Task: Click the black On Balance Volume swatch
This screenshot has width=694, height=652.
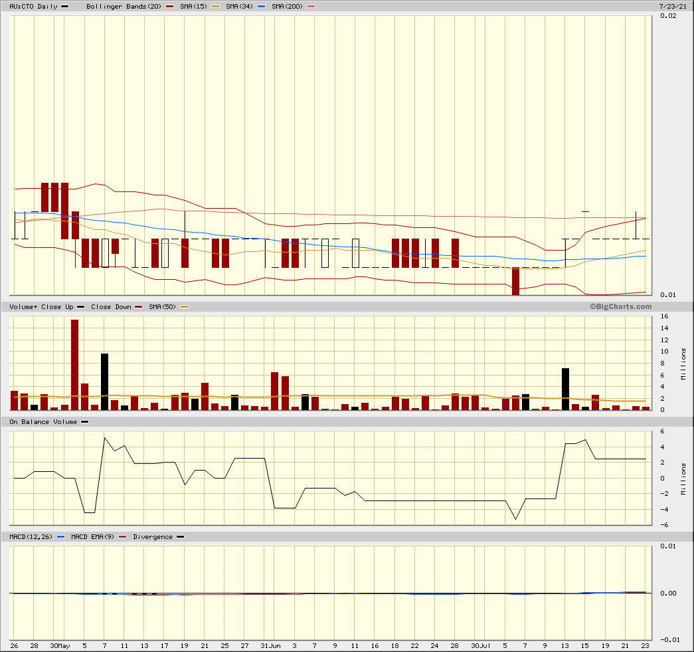Action: pyautogui.click(x=84, y=422)
